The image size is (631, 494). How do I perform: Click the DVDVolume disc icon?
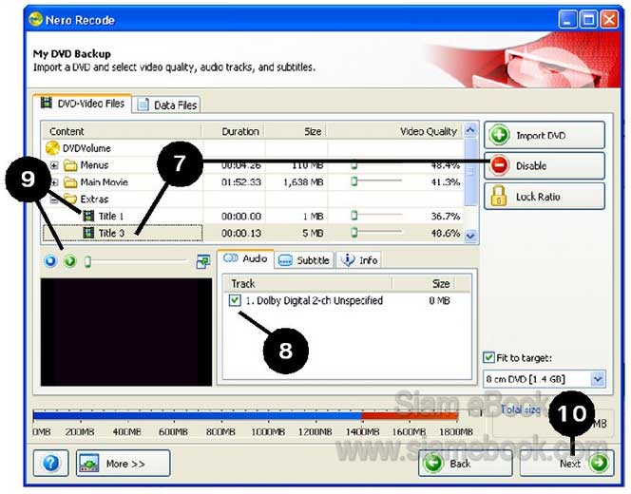(52, 148)
